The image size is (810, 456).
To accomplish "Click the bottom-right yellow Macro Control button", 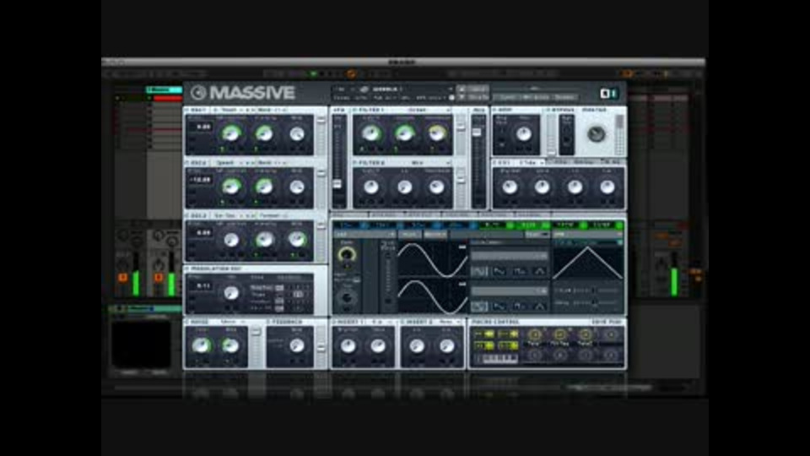I will 508,345.
